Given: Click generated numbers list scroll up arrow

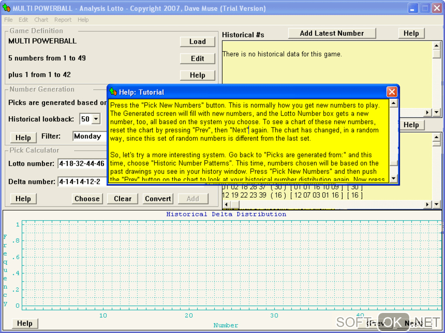Looking at the screenshot, I should coord(436,137).
